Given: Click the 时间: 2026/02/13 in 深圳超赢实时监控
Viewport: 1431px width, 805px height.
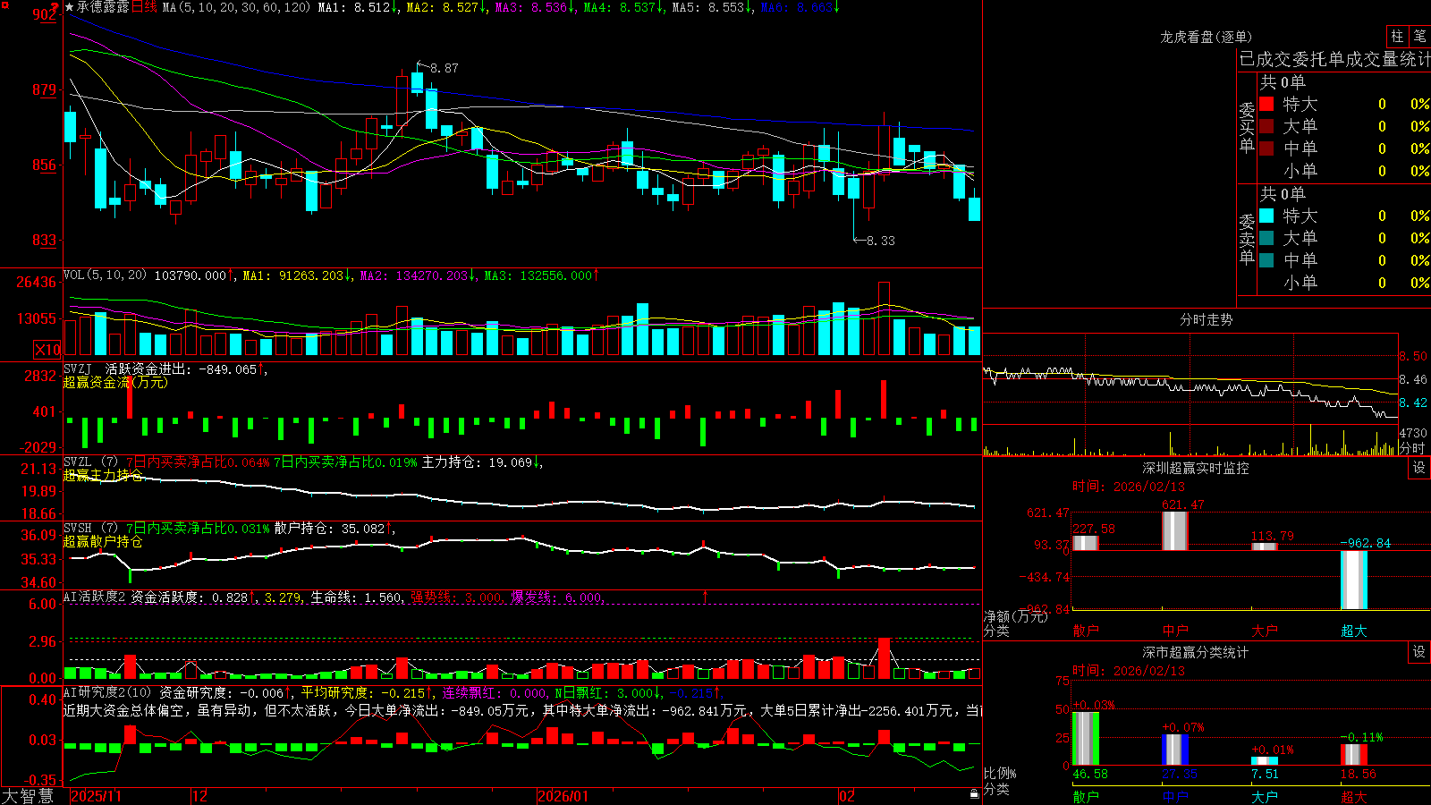Looking at the screenshot, I should point(1129,487).
